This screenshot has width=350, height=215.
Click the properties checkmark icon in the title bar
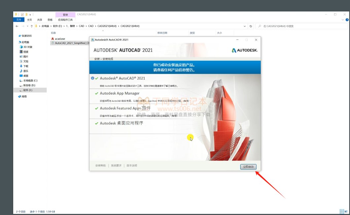click(22, 14)
